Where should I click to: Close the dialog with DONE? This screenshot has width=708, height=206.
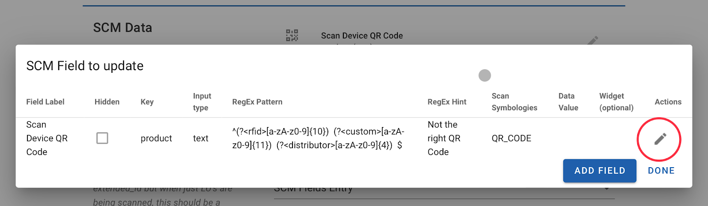point(661,171)
